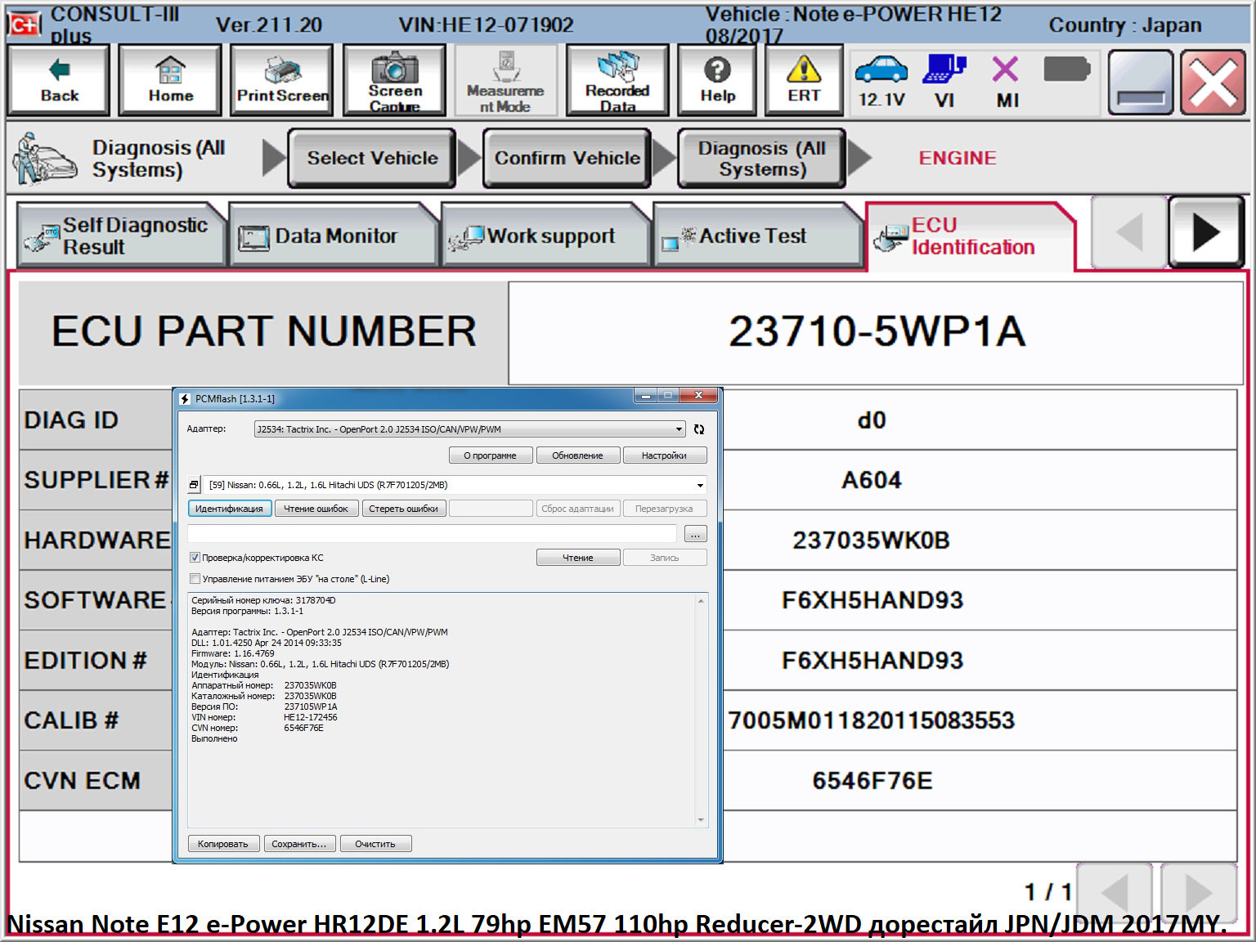Viewport: 1256px width, 942px height.
Task: Click Перезагрузка button
Action: (x=664, y=509)
